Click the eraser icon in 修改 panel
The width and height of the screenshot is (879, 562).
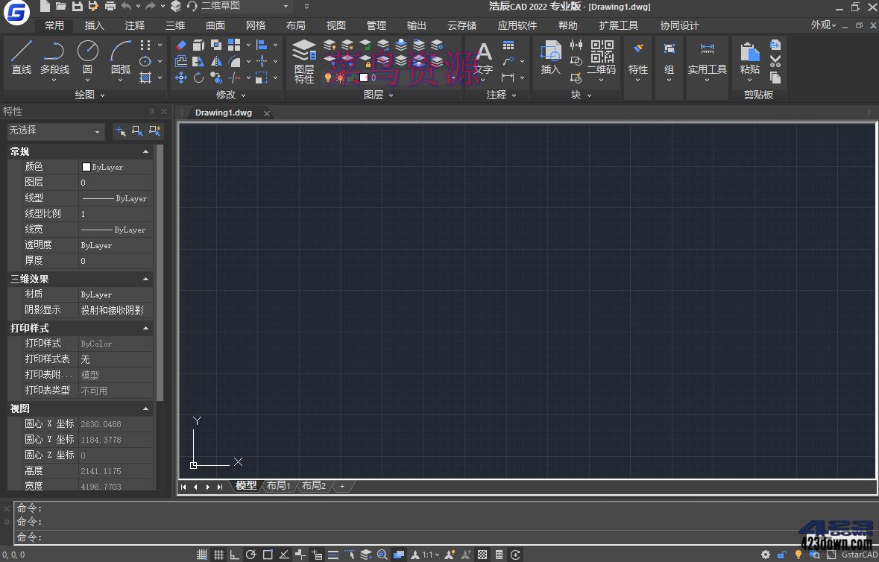181,45
